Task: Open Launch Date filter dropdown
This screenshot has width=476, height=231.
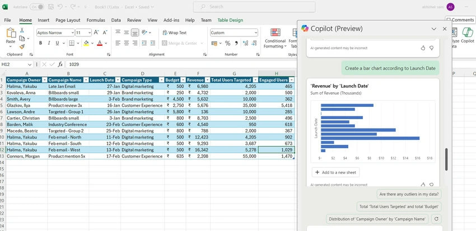Action: click(x=117, y=80)
